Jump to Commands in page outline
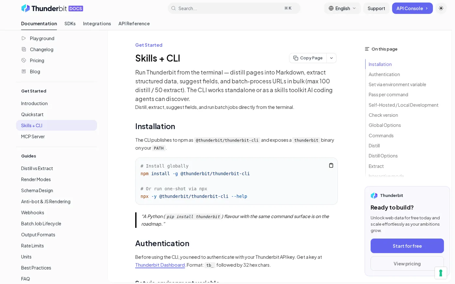This screenshot has width=455, height=284. [x=381, y=136]
